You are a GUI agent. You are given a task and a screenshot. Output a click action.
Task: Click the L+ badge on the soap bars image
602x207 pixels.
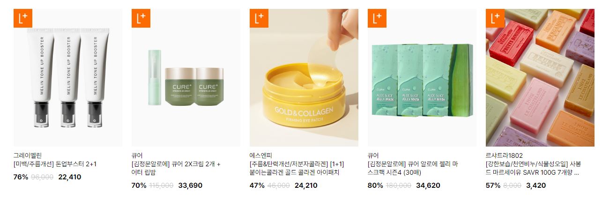495,18
